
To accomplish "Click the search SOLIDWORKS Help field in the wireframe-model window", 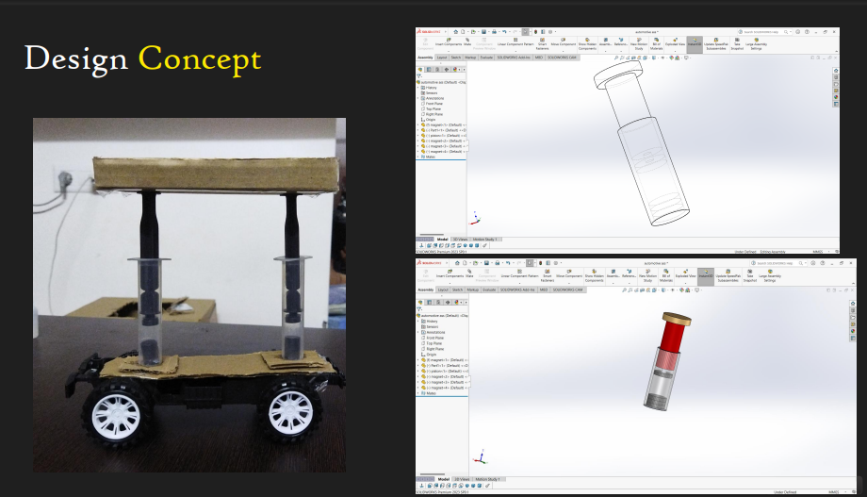I will pos(764,31).
